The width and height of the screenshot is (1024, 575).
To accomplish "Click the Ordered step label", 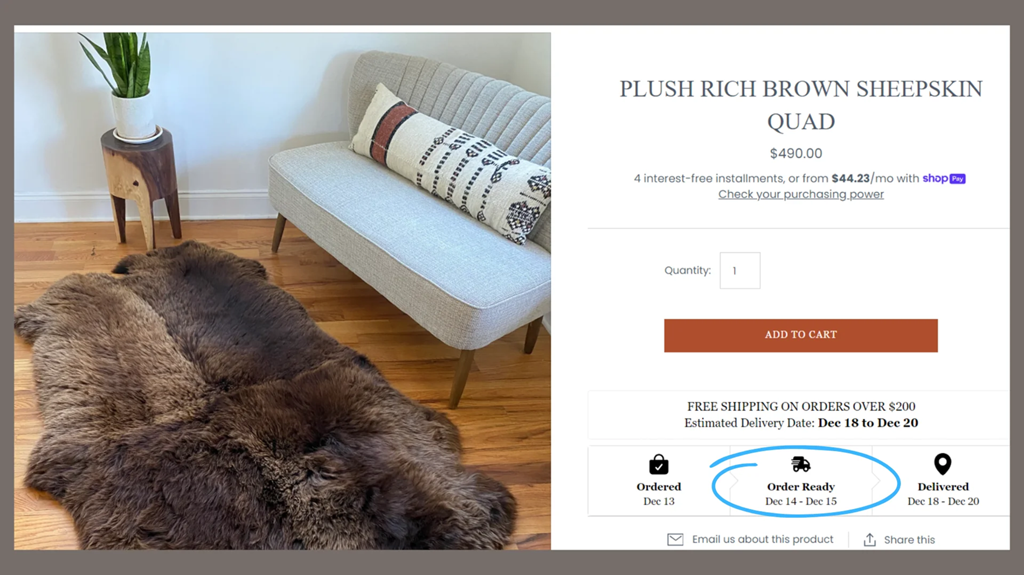I will click(x=659, y=487).
